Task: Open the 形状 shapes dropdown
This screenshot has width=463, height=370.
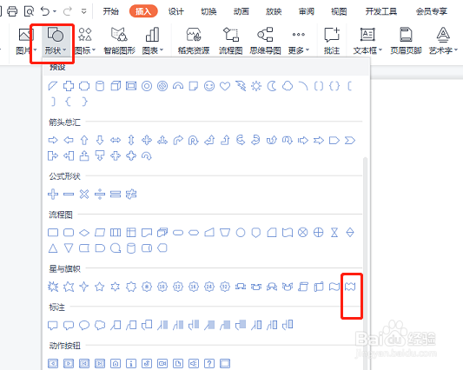Action: click(56, 42)
